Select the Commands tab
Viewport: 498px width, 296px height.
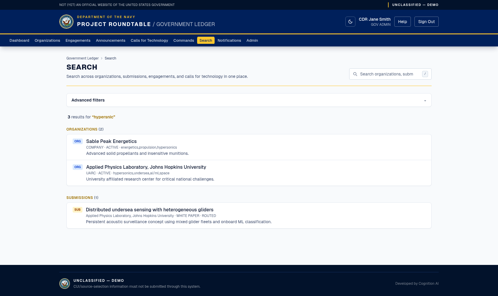click(184, 41)
